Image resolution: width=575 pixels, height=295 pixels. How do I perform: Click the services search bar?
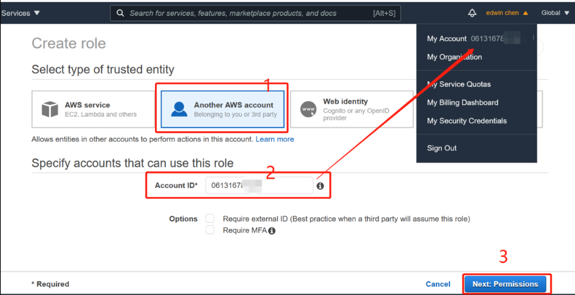(x=256, y=13)
